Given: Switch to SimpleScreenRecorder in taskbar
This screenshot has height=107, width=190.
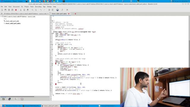Looking at the screenshot, I should 69,106.
